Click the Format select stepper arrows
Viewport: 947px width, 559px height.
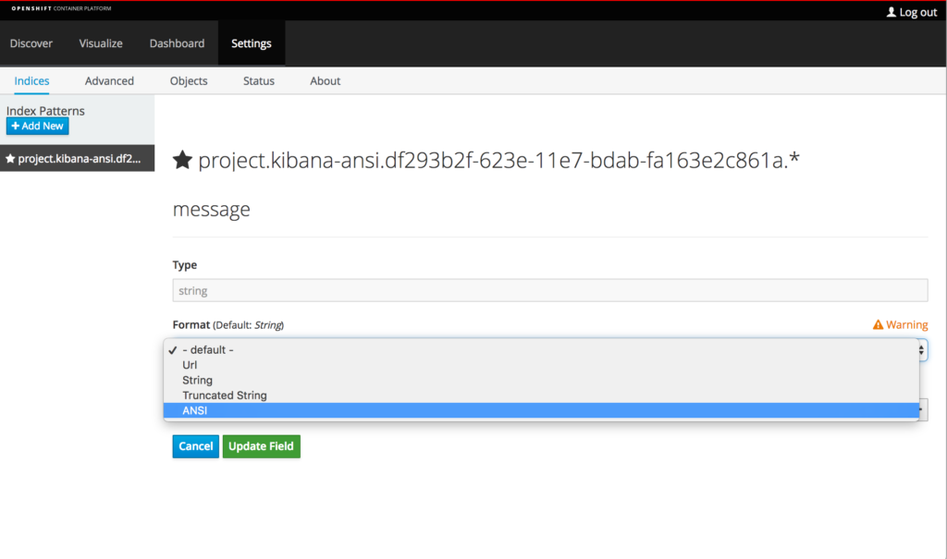(922, 350)
